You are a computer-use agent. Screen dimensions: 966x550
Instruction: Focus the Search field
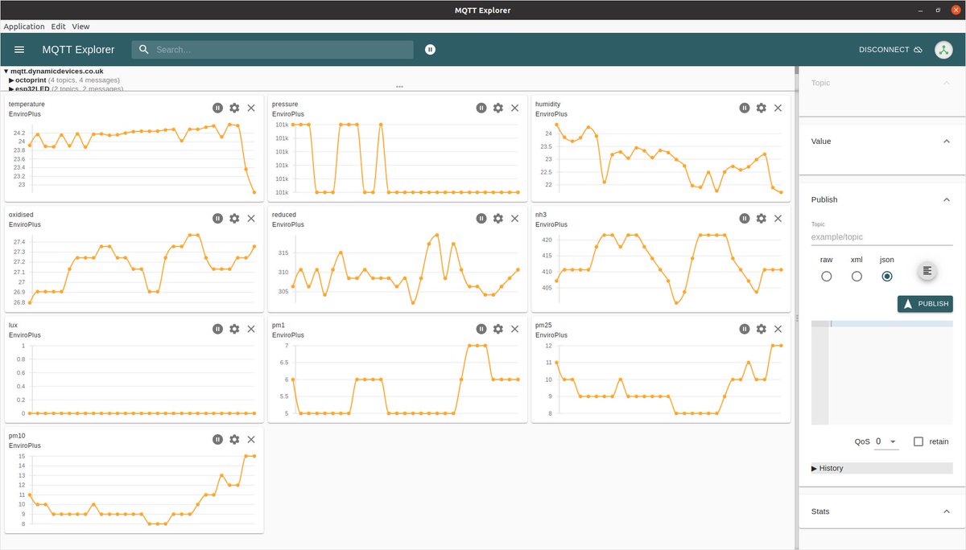click(272, 50)
